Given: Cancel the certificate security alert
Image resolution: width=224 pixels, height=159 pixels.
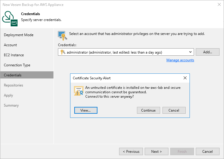Looking at the screenshot, I should [174, 110].
